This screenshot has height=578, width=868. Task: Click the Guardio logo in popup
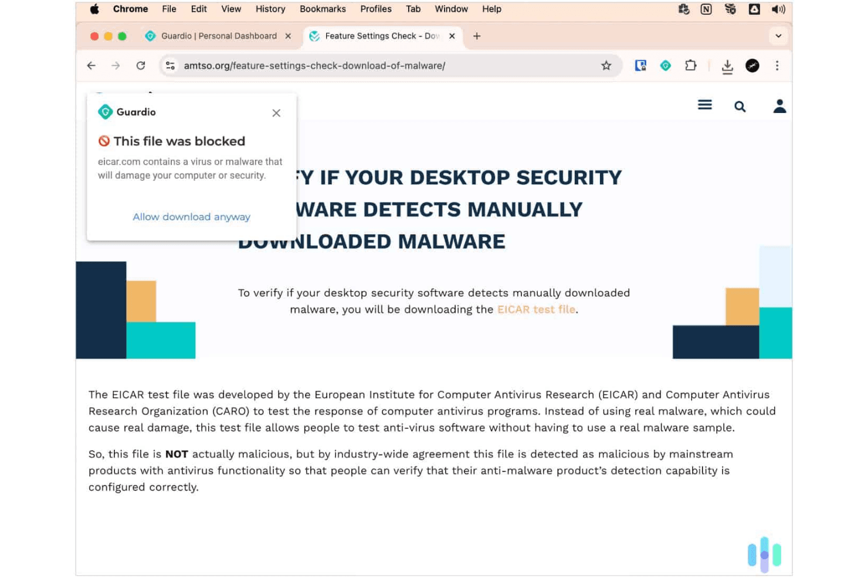click(127, 112)
